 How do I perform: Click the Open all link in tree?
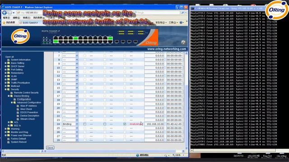click(x=9, y=57)
